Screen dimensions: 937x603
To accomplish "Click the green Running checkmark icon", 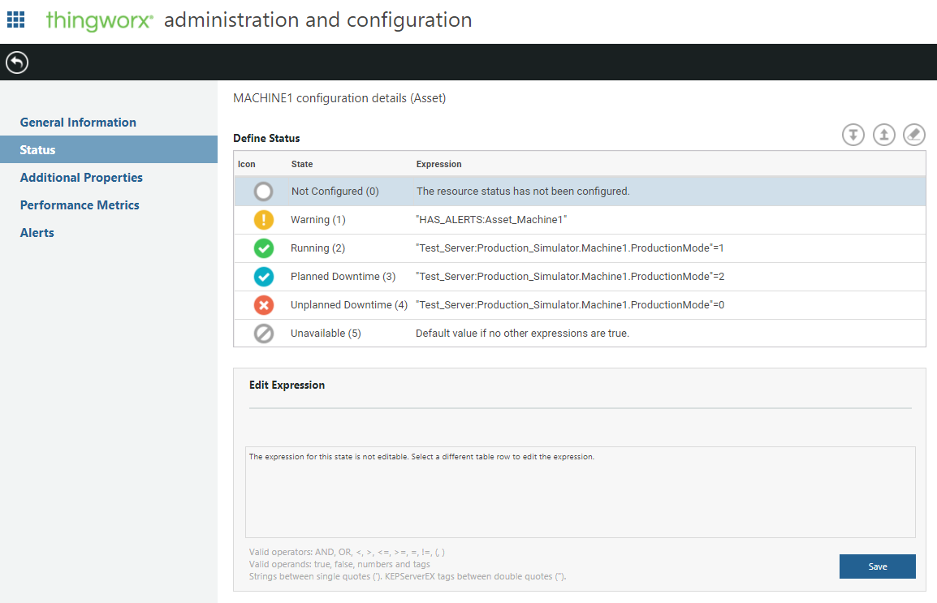I will click(x=264, y=248).
